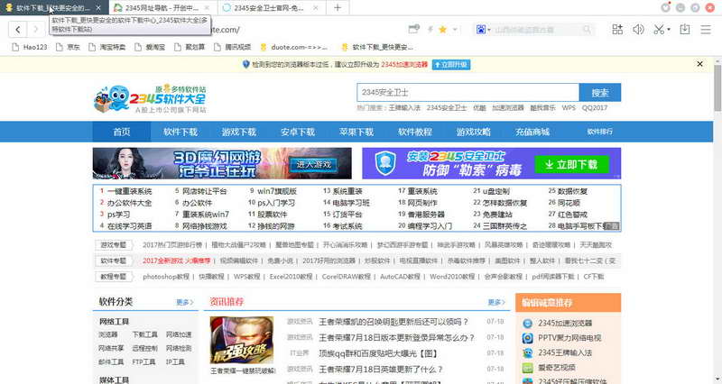Click the gold star bookmark icon
The width and height of the screenshot is (722, 384).
(442, 30)
